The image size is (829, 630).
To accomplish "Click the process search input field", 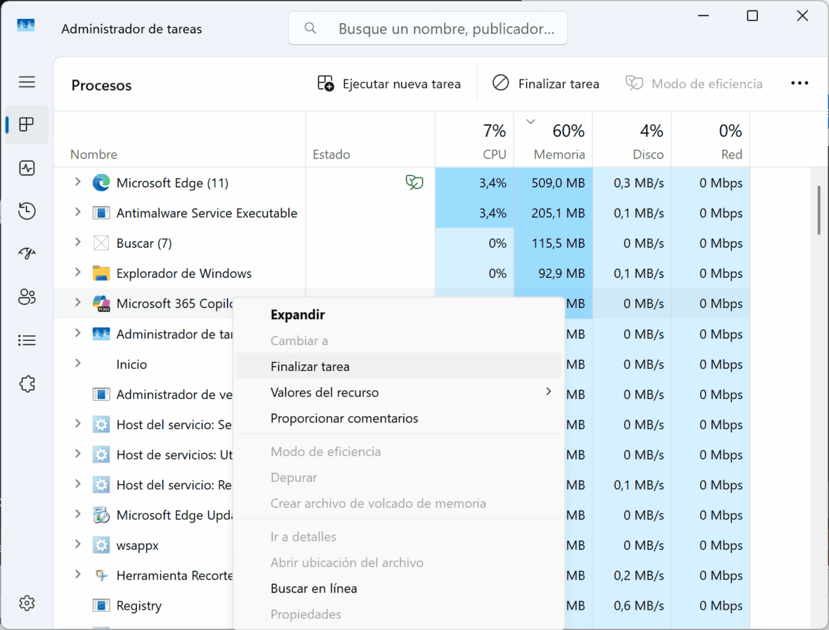I will pyautogui.click(x=428, y=28).
